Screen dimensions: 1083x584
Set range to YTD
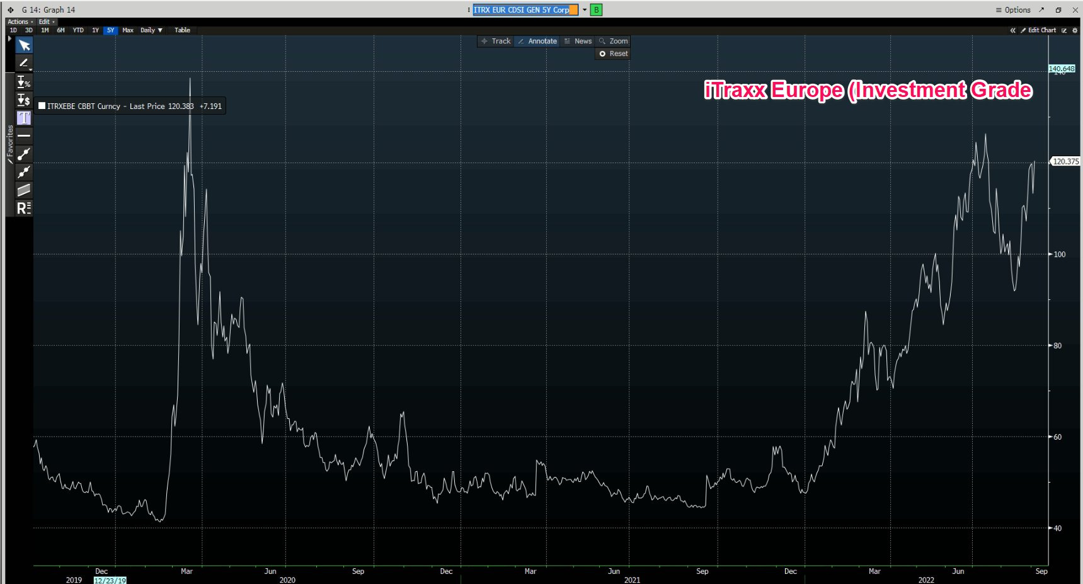click(x=78, y=30)
